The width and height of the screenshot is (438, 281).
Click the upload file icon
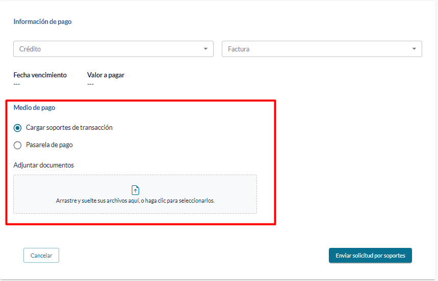[135, 190]
